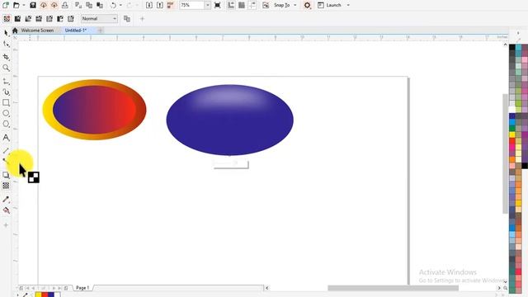The height and width of the screenshot is (297, 528).
Task: Save the document using the floppy disk icon
Action: tap(33, 5)
